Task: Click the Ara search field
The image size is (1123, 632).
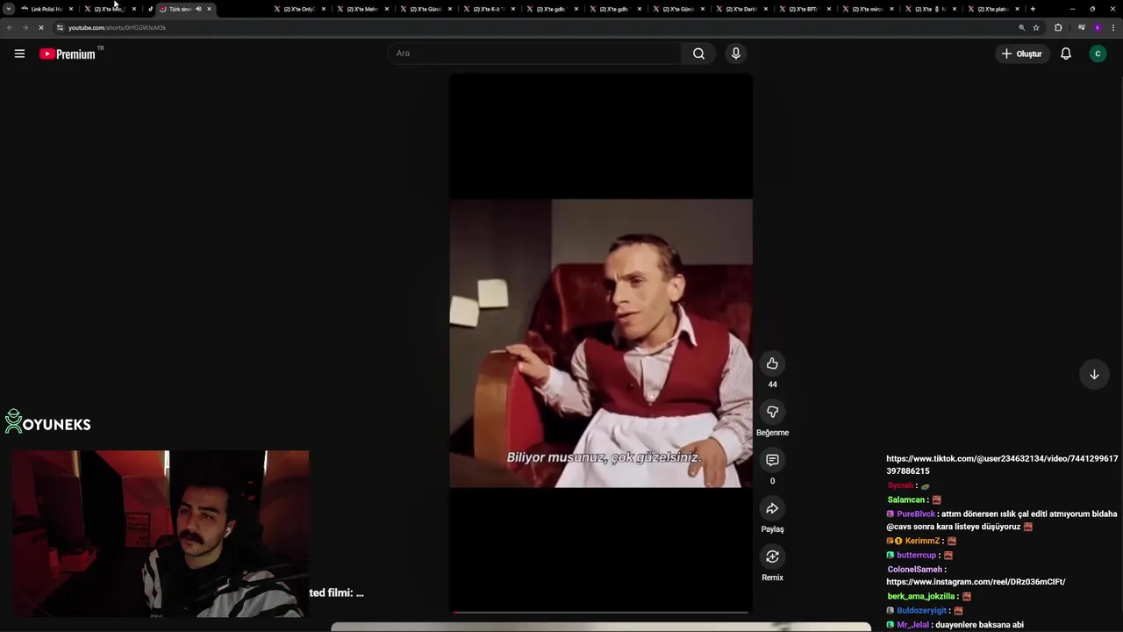Action: tap(534, 54)
